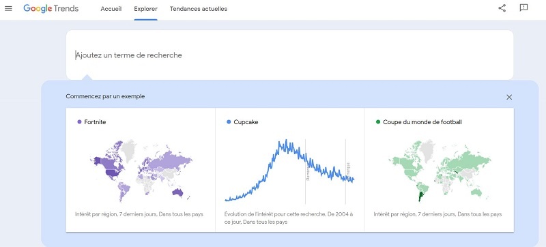546x247 pixels.
Task: Open the Fortnite example title
Action: (95, 122)
